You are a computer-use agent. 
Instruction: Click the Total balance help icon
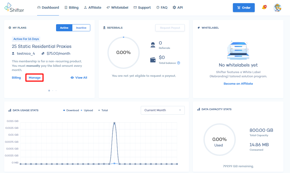click(178, 63)
